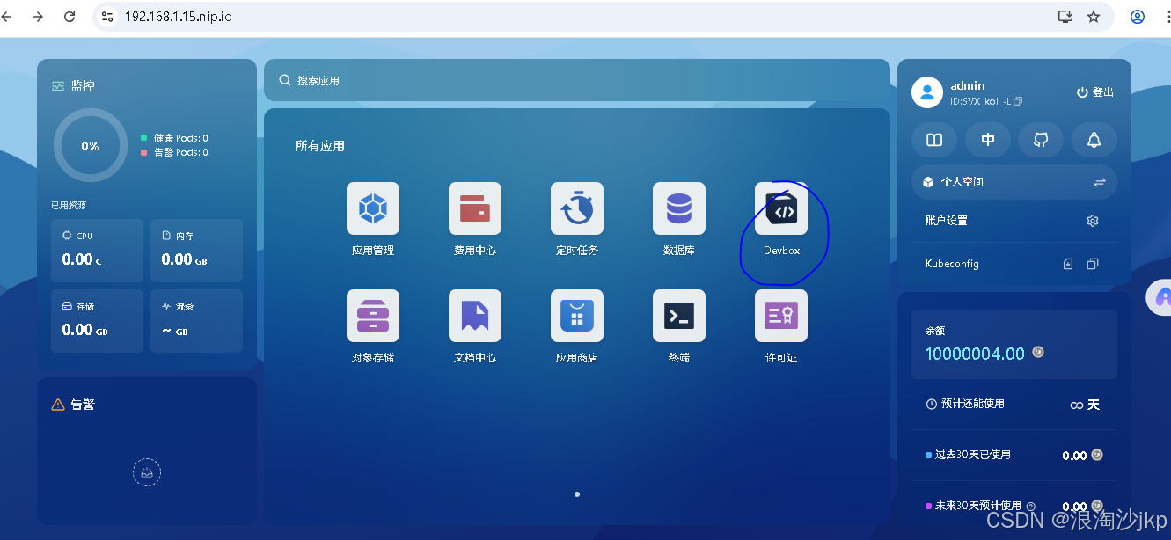Click the 已用资源 label
The width and height of the screenshot is (1171, 540).
[69, 205]
